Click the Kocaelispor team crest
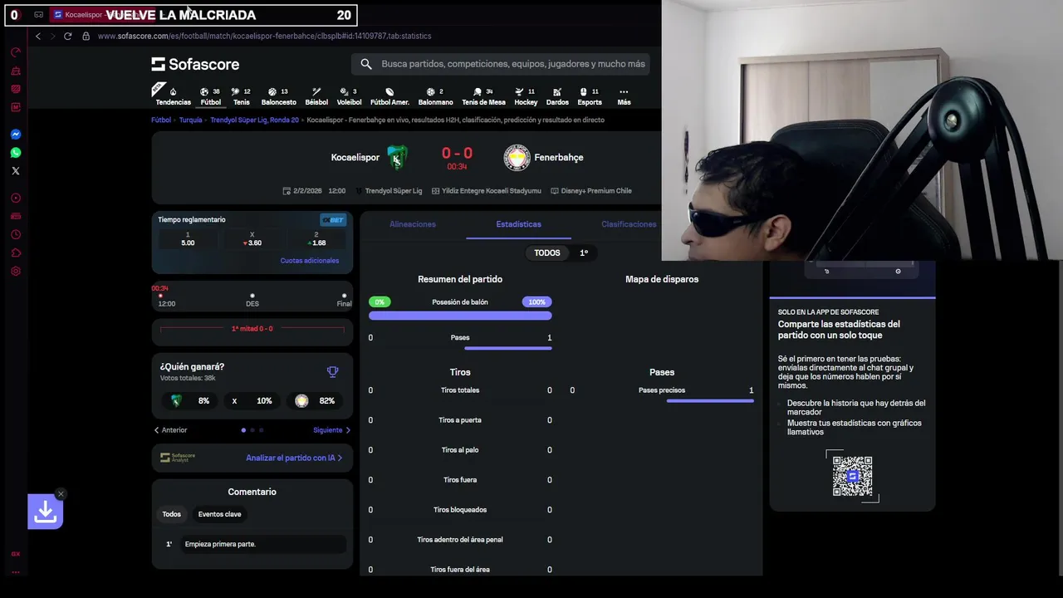Viewport: 1063px width, 598px height. 397,157
